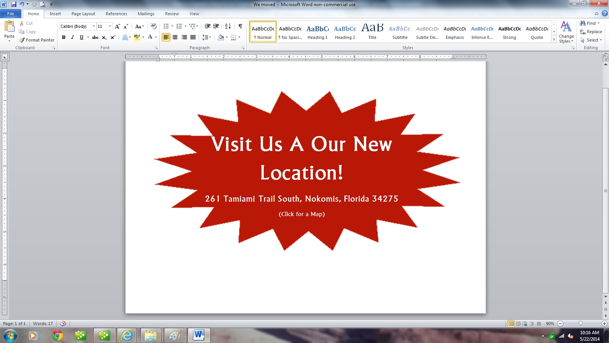
Task: Select the Sort paragraph icon
Action: coord(228,26)
